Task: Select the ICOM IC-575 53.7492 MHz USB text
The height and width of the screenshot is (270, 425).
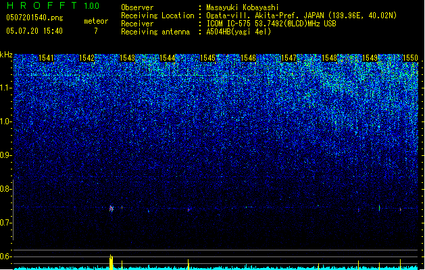Action: [271, 24]
